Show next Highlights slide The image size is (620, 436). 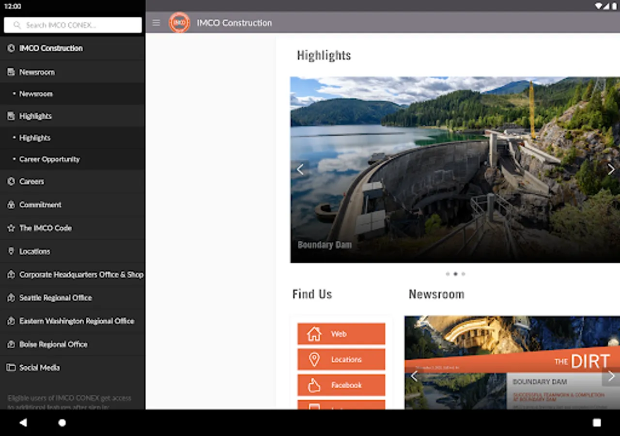(611, 169)
